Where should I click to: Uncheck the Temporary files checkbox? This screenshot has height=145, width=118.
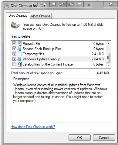pos(14,54)
